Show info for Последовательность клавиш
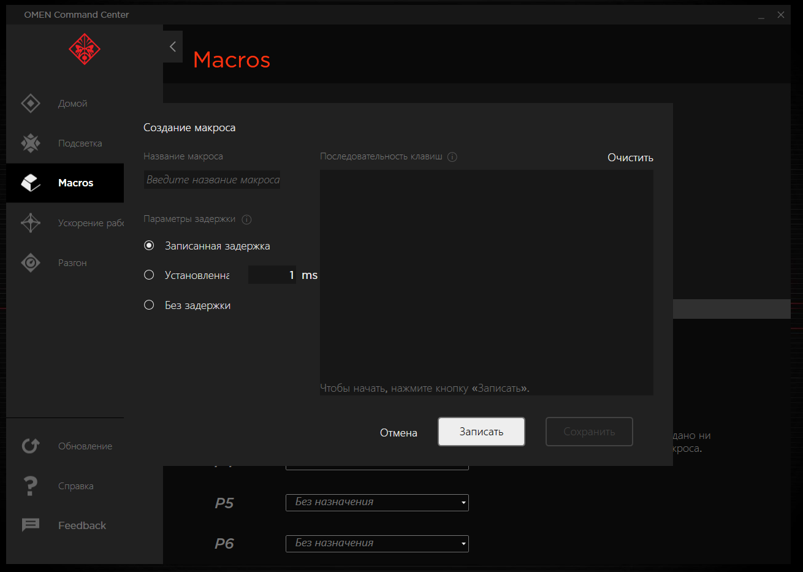 452,157
